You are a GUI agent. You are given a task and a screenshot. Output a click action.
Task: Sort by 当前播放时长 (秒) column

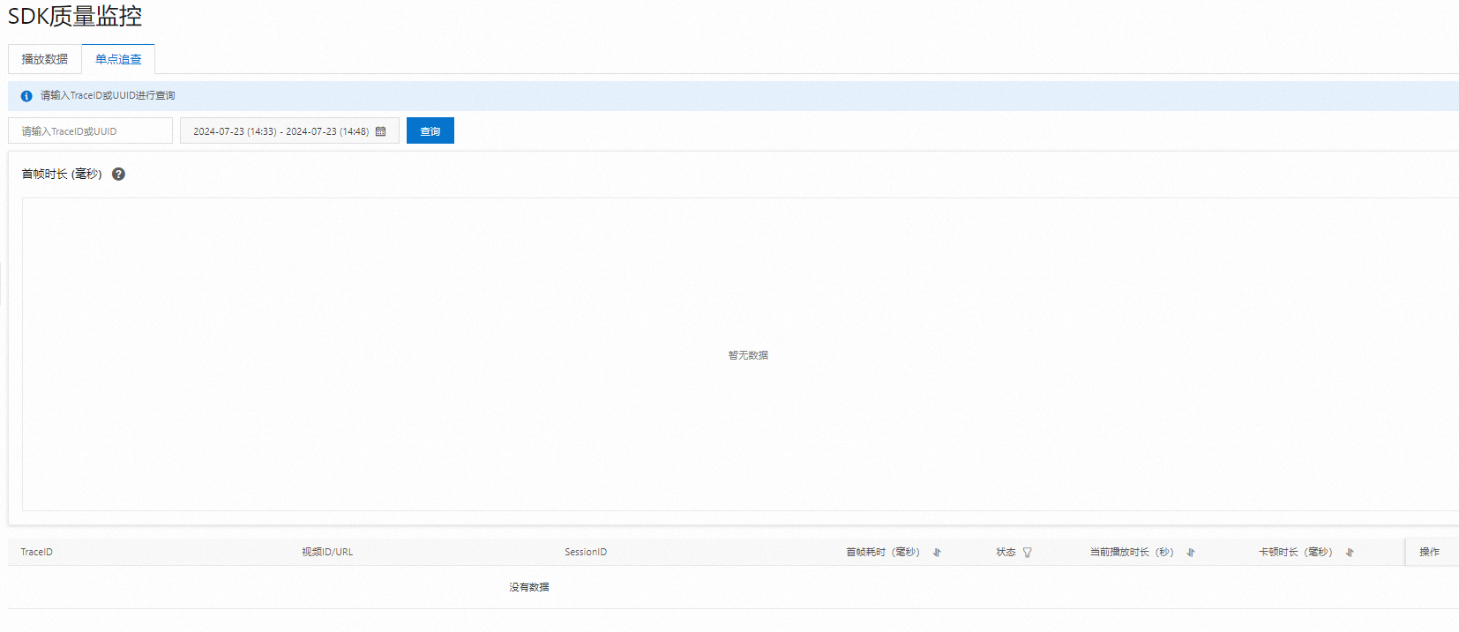pyautogui.click(x=1191, y=553)
